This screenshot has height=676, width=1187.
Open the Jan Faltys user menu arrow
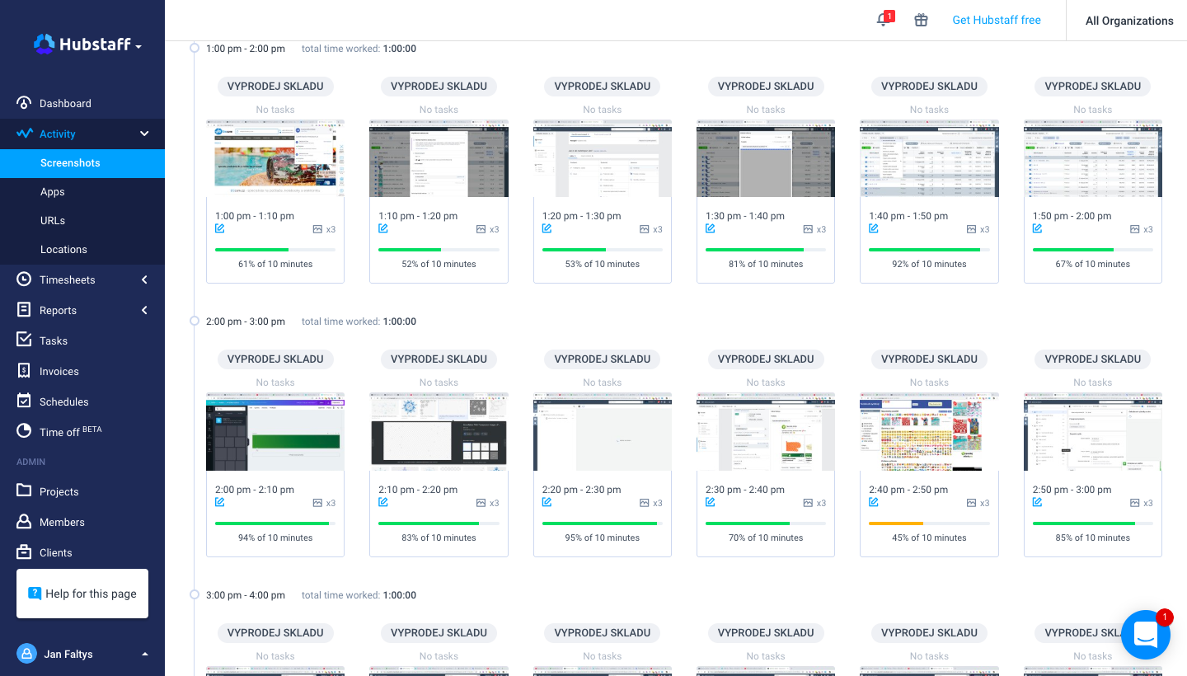[145, 654]
